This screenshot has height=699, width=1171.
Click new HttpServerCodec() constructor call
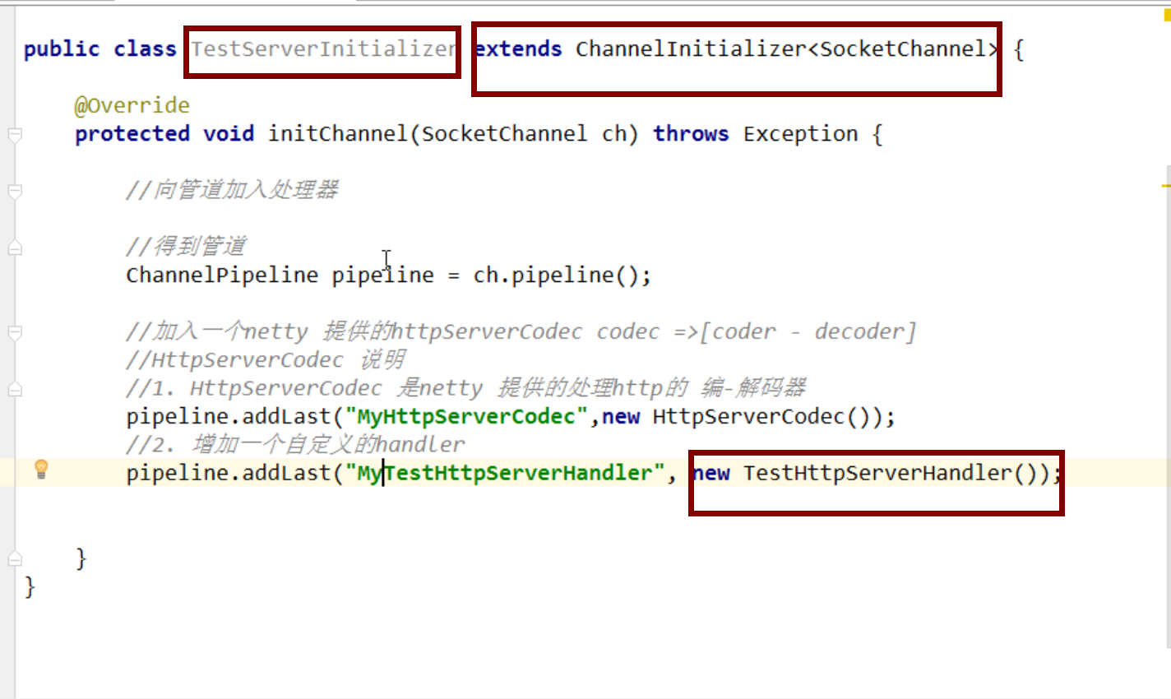(x=744, y=416)
